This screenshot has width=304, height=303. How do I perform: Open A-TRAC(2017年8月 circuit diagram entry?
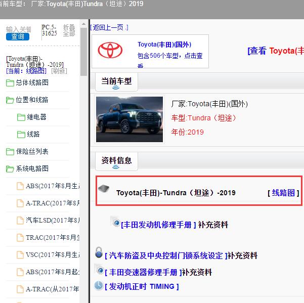(x=53, y=203)
